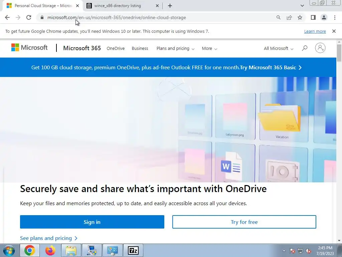Open Windows Explorer from the taskbar

(x=71, y=250)
